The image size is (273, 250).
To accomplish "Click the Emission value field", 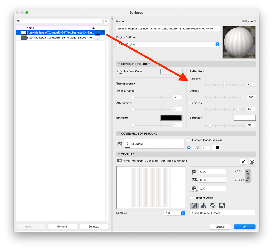I will coord(178,125).
